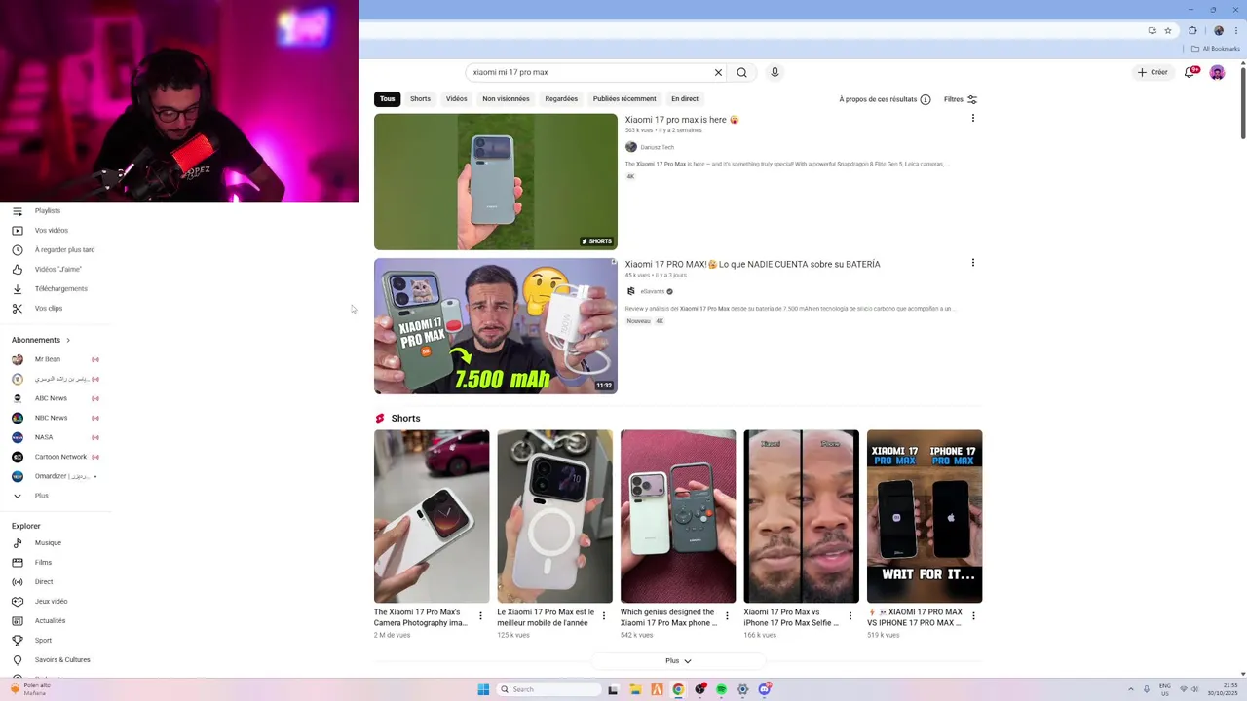Expand more Shorts with Plus button
Viewport: 1247px width, 701px height.
[678, 661]
